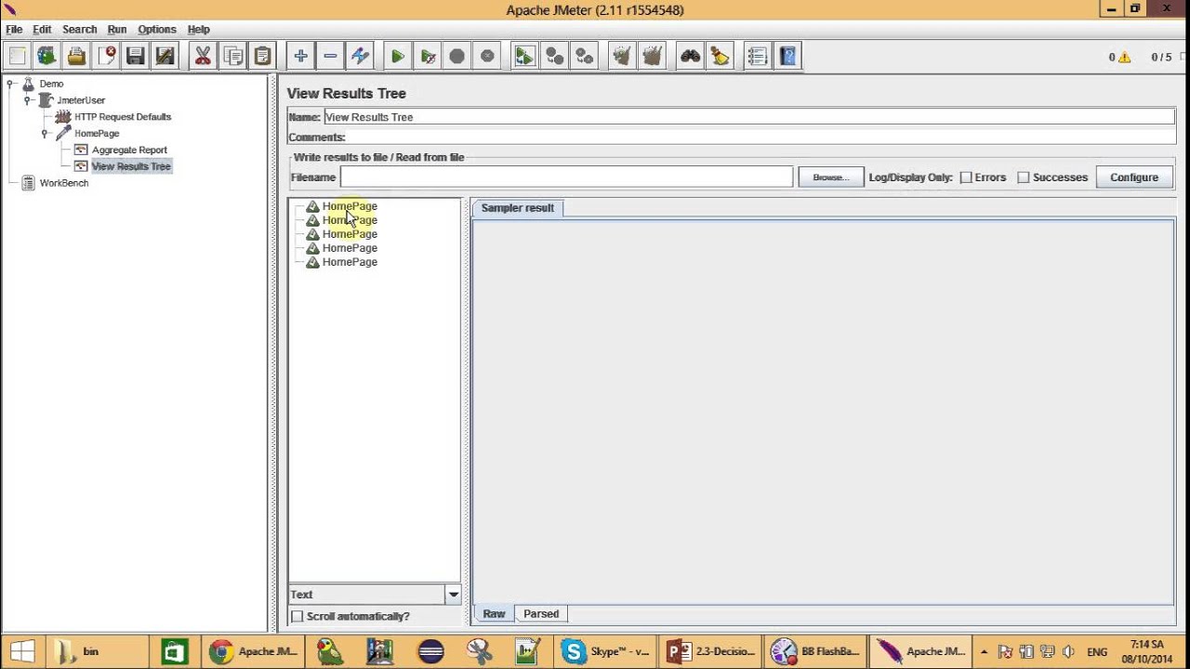
Task: Click the Search binoculars icon
Action: click(690, 57)
